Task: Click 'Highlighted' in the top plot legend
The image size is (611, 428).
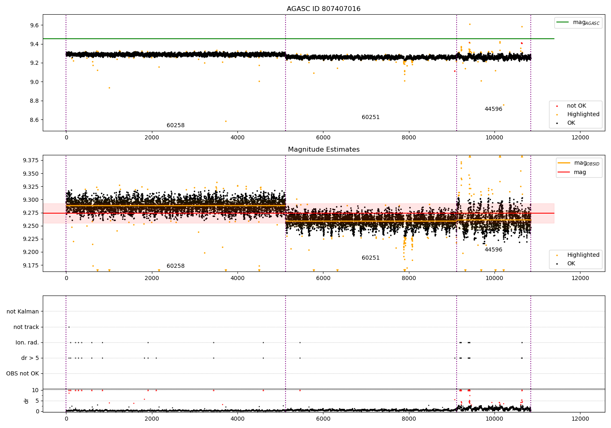Action: tap(583, 115)
